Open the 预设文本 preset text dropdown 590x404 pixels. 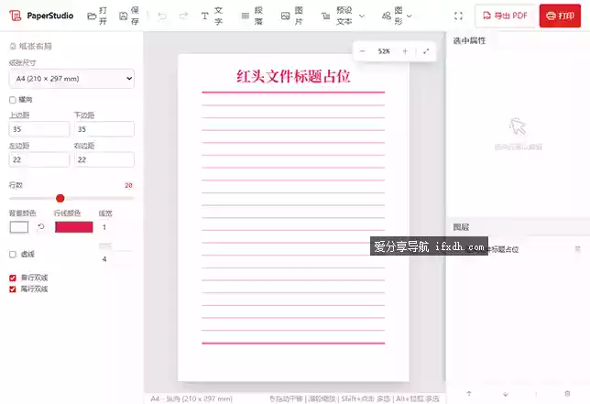[343, 16]
